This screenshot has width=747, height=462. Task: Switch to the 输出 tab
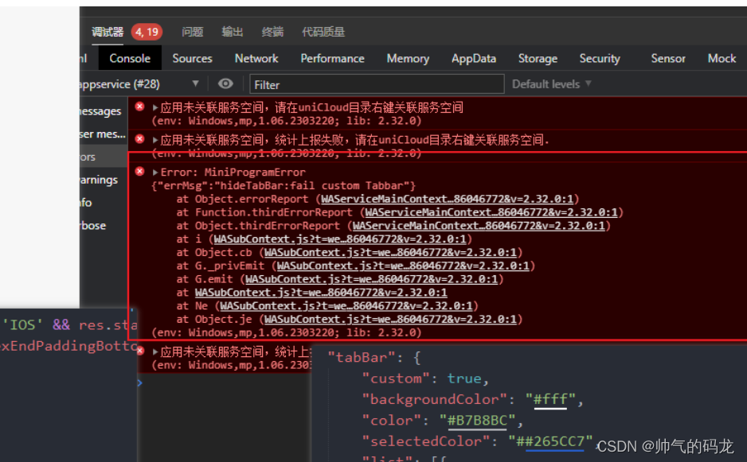[233, 32]
